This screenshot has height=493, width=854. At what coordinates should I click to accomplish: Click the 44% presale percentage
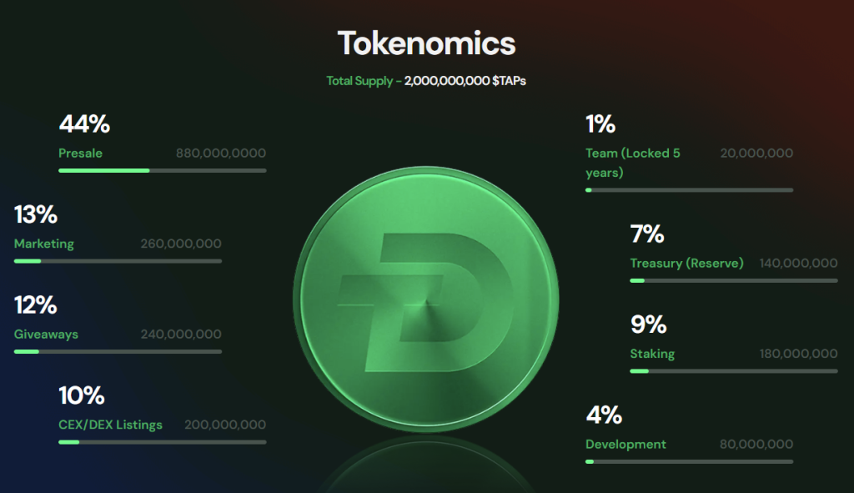[x=84, y=123]
